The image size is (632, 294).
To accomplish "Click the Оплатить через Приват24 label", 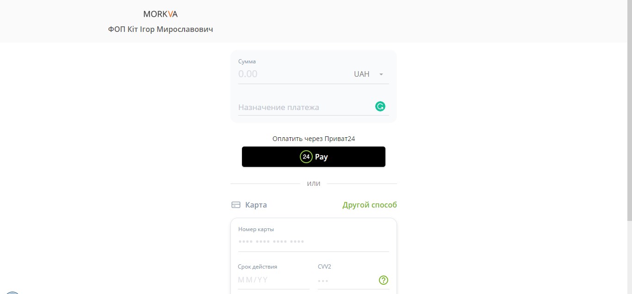I will (x=314, y=138).
